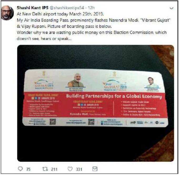Open the boarding pass photo

click(96, 103)
